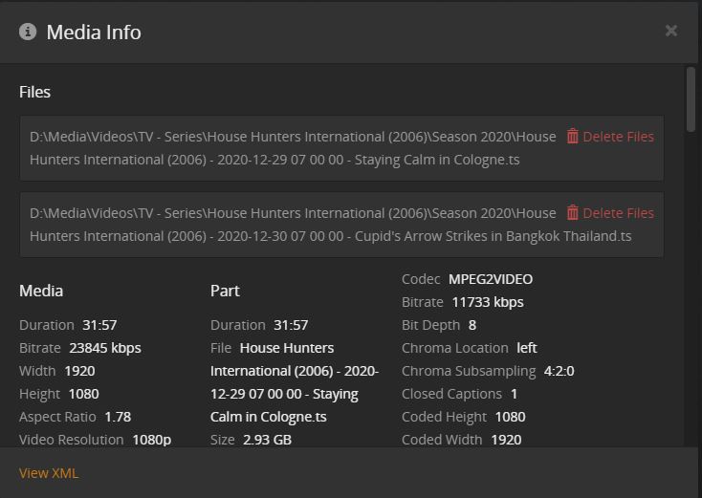Click the info icon beside Media Info

pyautogui.click(x=28, y=32)
